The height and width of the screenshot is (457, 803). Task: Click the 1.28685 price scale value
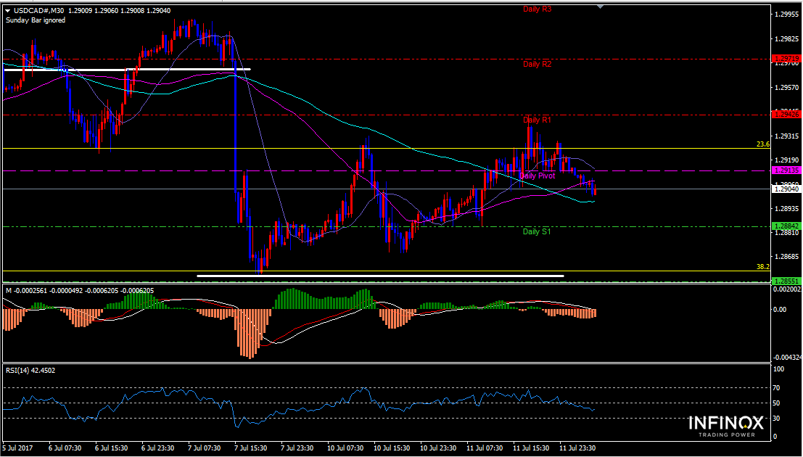pos(787,256)
